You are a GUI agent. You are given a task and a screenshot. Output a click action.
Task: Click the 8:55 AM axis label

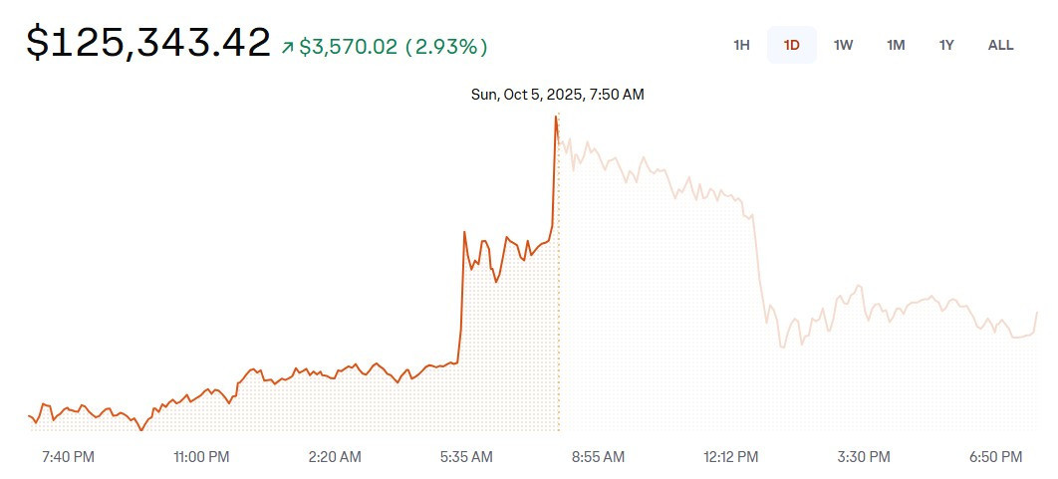coord(598,457)
